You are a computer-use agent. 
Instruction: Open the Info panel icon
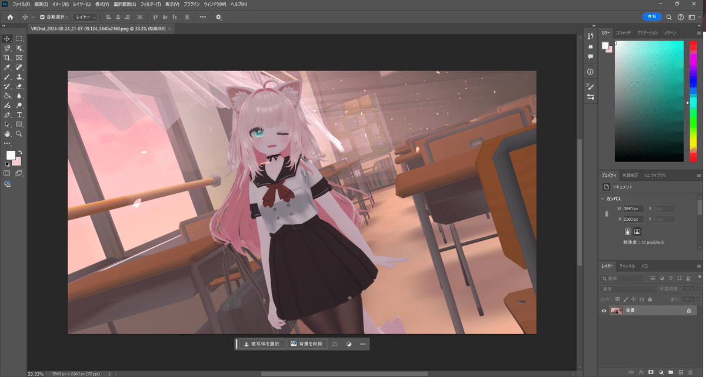point(590,72)
